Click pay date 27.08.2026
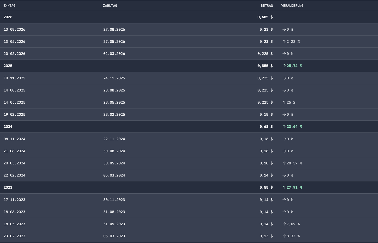Image resolution: width=378 pixels, height=243 pixels. point(114,29)
